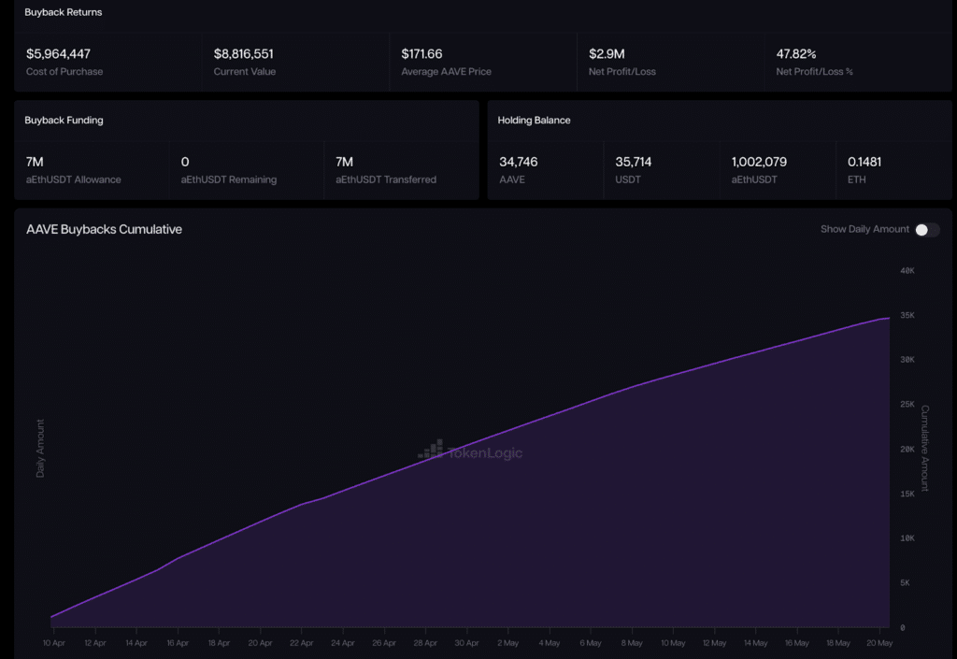Image resolution: width=957 pixels, height=659 pixels.
Task: Click the 40K y-axis label
Action: coord(907,271)
